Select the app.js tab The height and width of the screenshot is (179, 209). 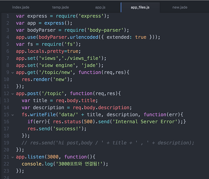coord(100,7)
